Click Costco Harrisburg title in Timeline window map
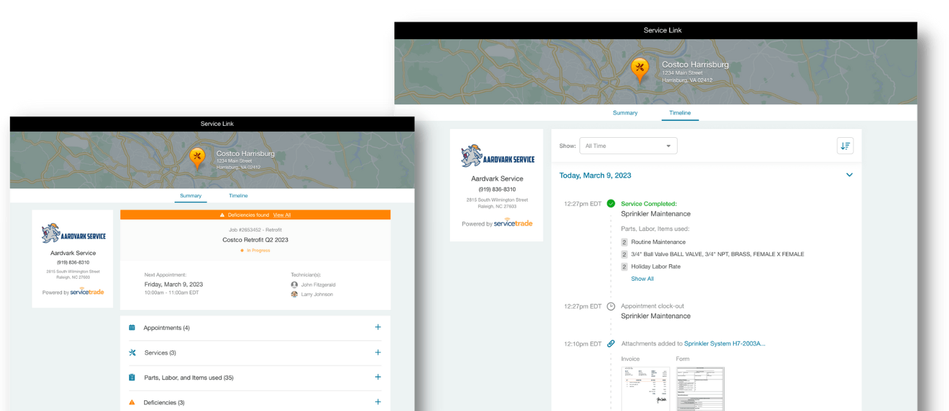 (695, 64)
